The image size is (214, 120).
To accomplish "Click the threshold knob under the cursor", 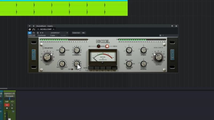I will [x=77, y=64].
